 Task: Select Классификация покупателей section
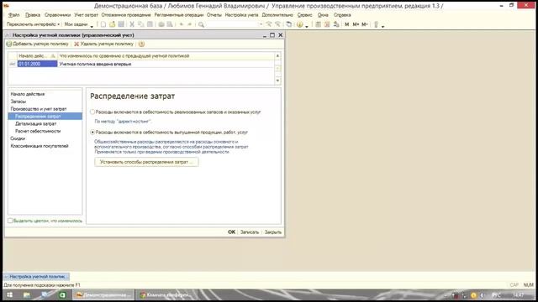[40, 146]
